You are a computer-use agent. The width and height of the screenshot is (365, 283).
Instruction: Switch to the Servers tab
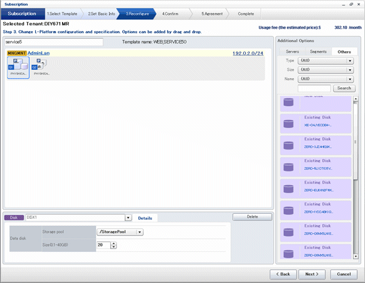point(292,52)
